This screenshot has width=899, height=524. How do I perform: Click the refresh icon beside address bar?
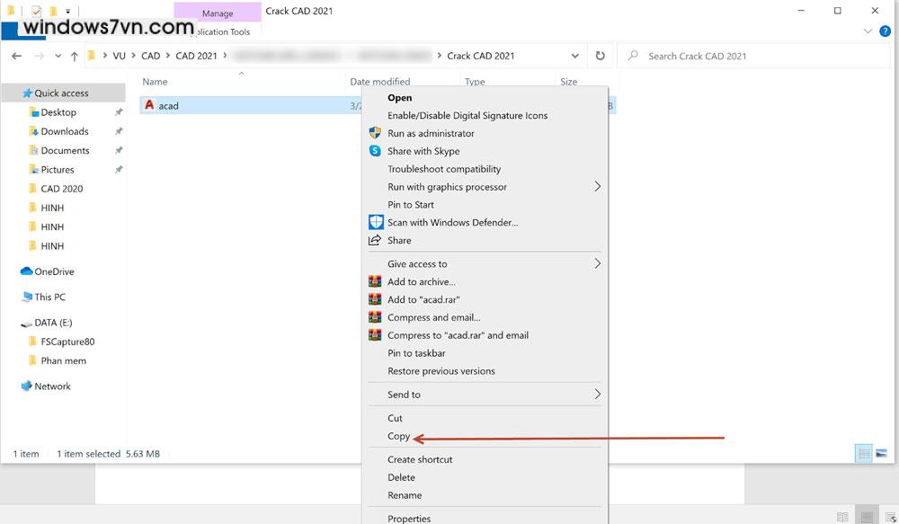coord(601,56)
